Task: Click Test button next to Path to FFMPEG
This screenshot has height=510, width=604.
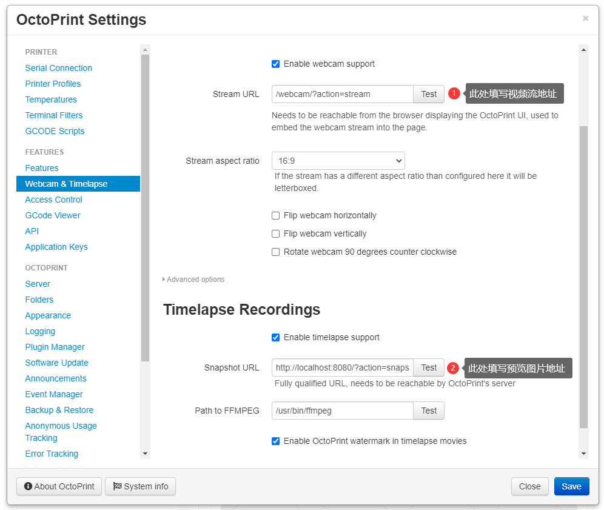Action: [x=429, y=411]
